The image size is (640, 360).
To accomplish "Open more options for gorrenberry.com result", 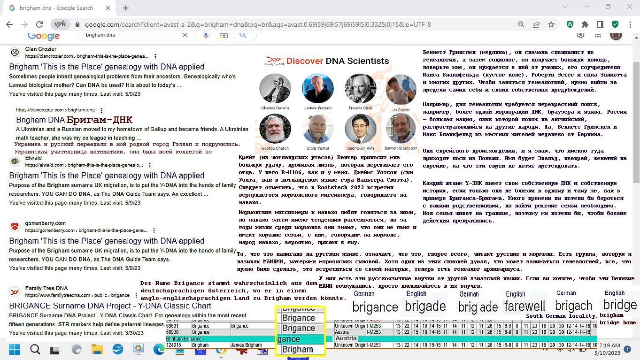I will [154, 230].
